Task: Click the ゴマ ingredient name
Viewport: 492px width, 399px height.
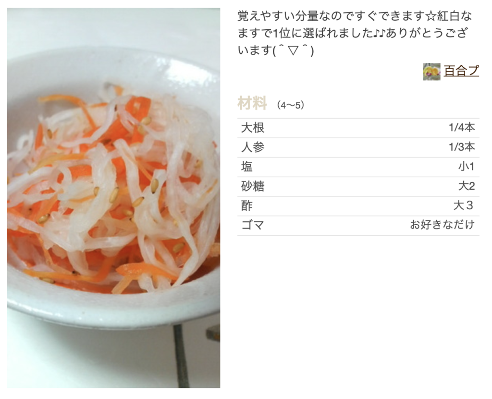Action: point(253,225)
